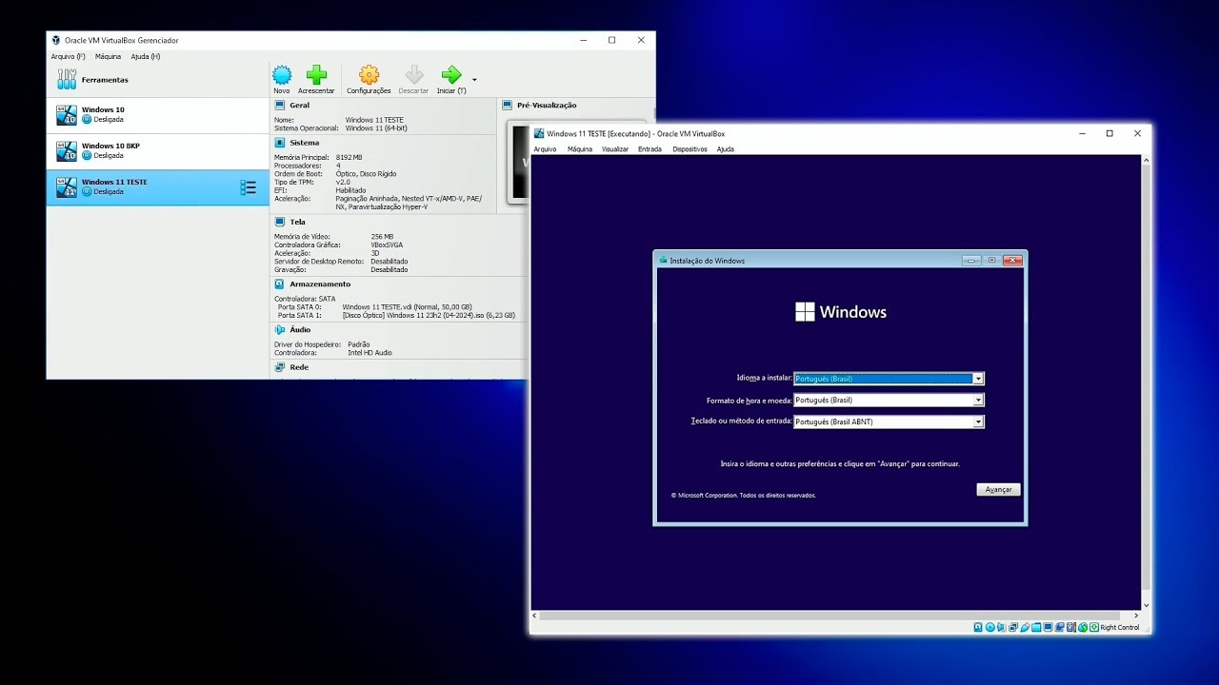This screenshot has height=685, width=1219.
Task: Click the recording status bar icon
Action: click(x=1059, y=627)
